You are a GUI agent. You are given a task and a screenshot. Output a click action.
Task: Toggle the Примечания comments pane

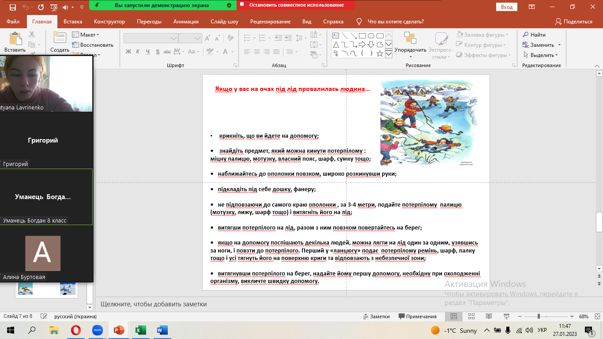pyautogui.click(x=417, y=316)
